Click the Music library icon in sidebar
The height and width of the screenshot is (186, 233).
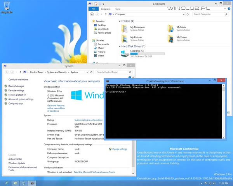[x=96, y=48]
